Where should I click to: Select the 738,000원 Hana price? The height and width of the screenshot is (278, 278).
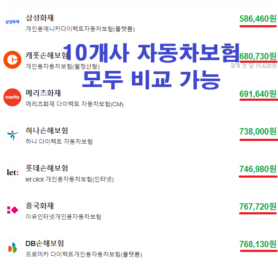tap(258, 132)
